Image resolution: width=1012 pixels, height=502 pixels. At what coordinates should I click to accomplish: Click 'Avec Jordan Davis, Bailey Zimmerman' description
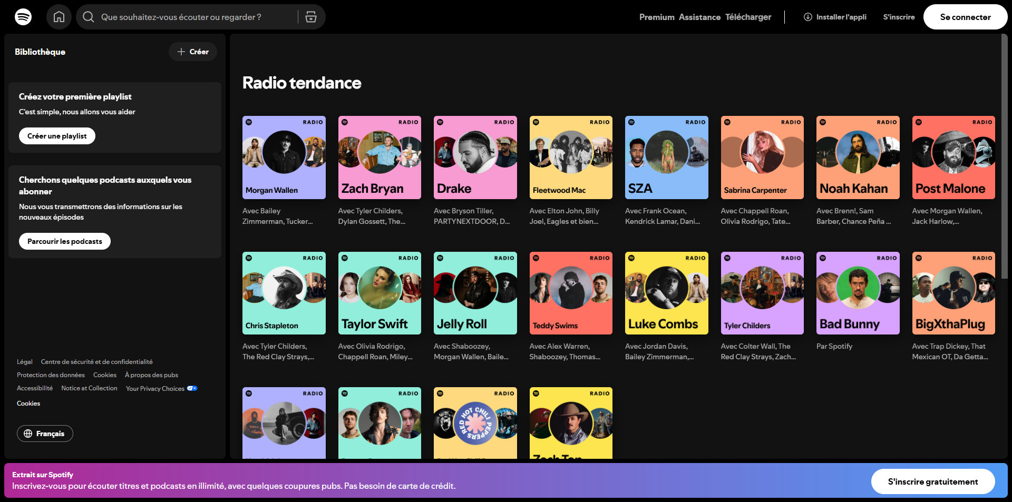(660, 351)
